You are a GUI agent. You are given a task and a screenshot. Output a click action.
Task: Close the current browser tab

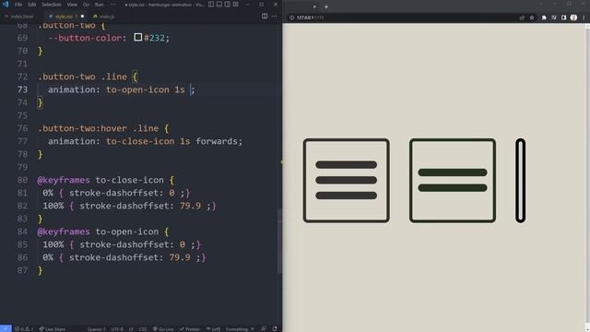pos(314,6)
